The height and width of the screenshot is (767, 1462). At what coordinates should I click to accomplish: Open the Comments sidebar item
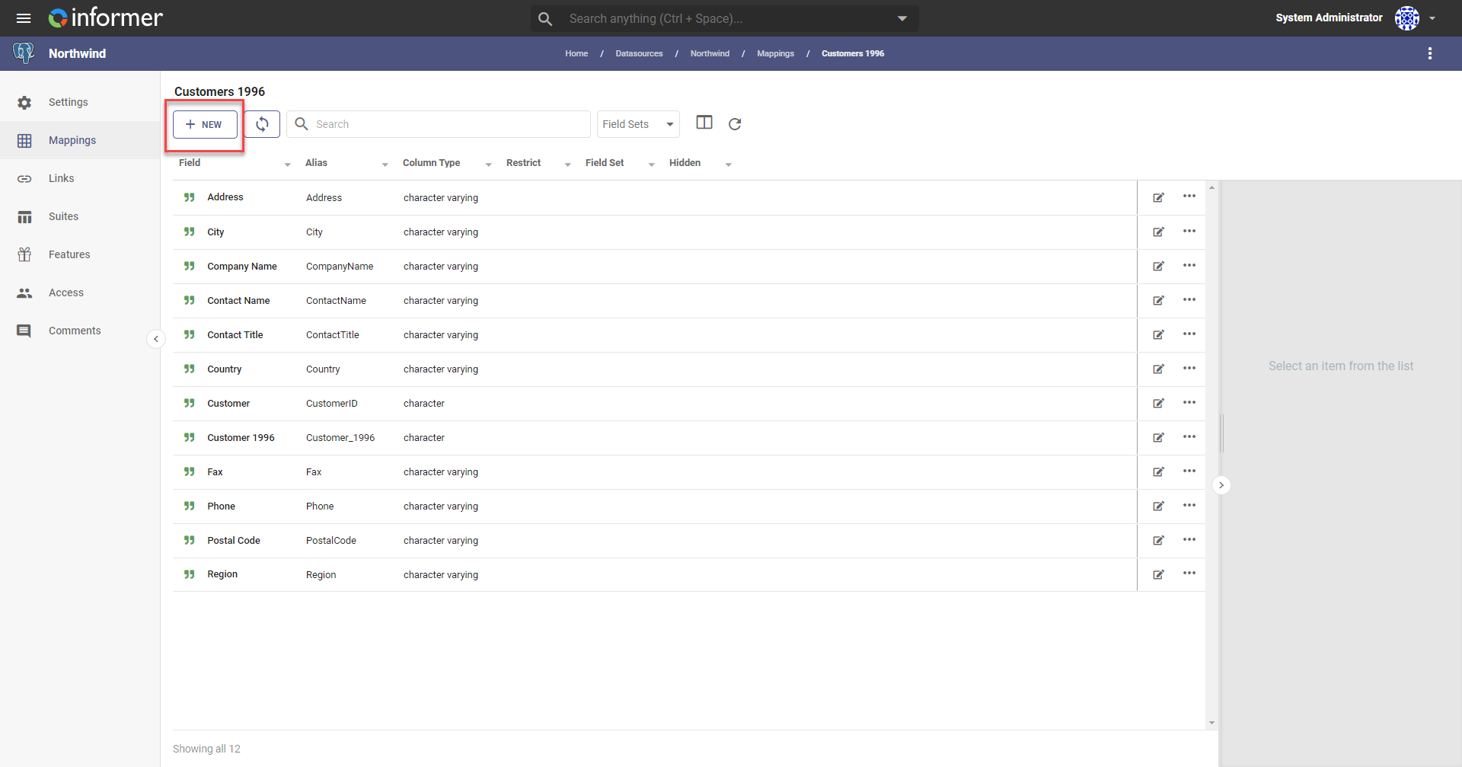pos(80,331)
